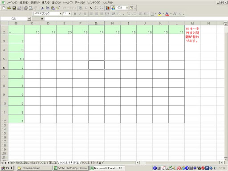Click the font color red A swatch
This screenshot has width=228, height=171.
click(167, 14)
